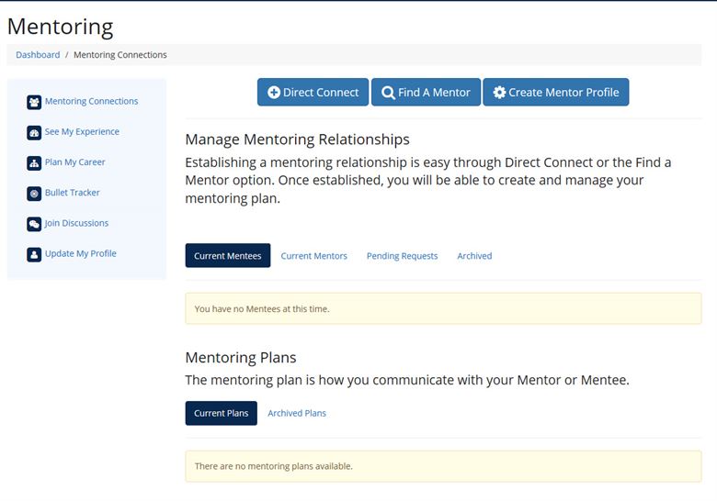Open the See My Experience link

pos(82,132)
